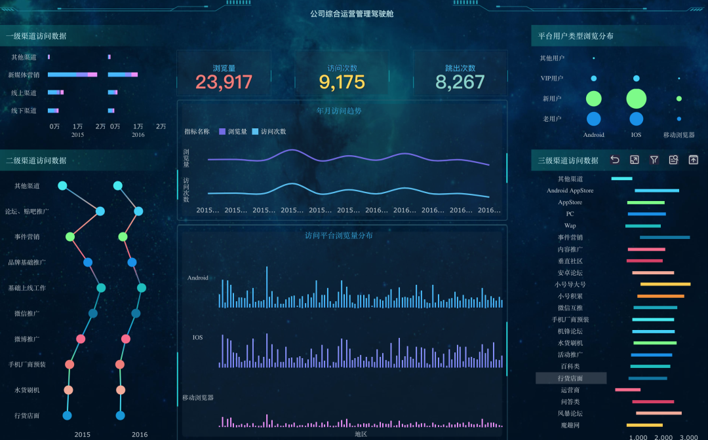This screenshot has height=440, width=708.
Task: Click the dashboard title 公司综合运营管理驾驶舱
Action: point(352,14)
